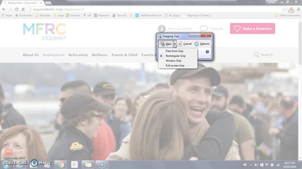
Task: Open the Deployment menu item
Action: click(53, 55)
